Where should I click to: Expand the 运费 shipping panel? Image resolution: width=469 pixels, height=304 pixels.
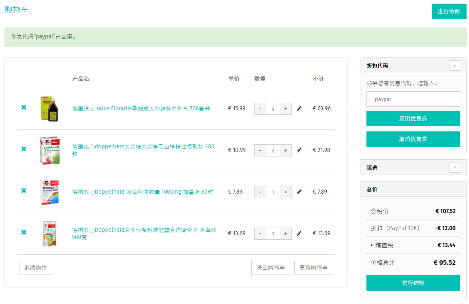(x=455, y=167)
